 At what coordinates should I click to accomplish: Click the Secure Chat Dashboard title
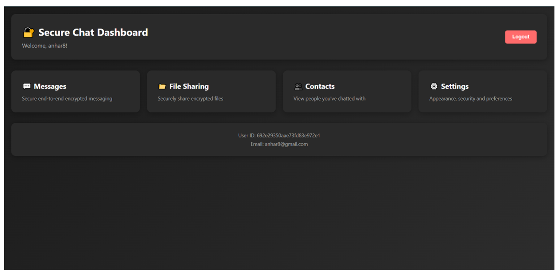pos(93,32)
